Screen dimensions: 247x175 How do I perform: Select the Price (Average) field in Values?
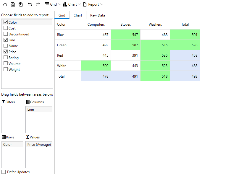[39, 144]
